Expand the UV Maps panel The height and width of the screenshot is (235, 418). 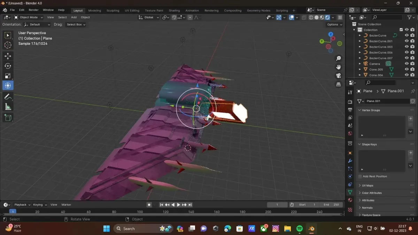click(x=367, y=186)
